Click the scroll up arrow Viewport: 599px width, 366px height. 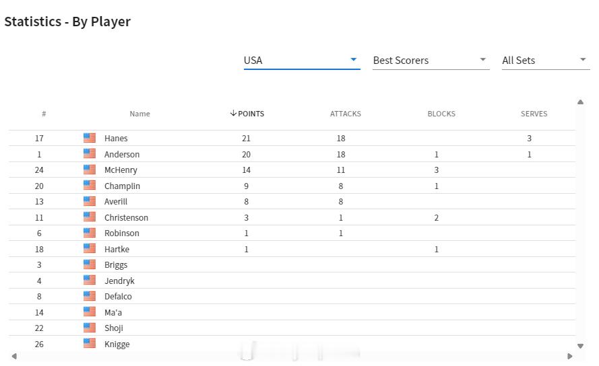pos(580,102)
